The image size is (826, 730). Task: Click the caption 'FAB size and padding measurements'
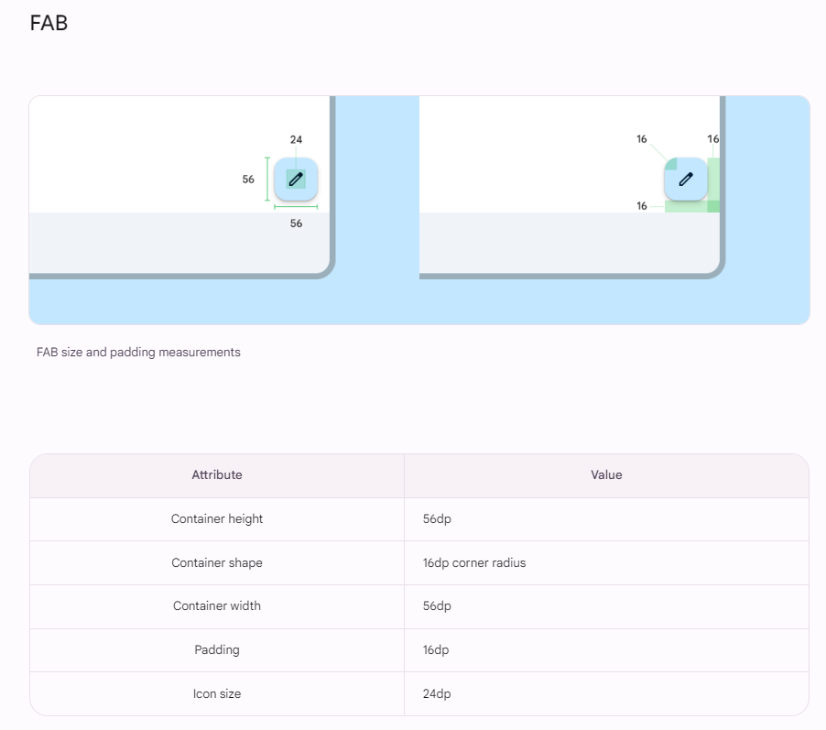pos(138,352)
